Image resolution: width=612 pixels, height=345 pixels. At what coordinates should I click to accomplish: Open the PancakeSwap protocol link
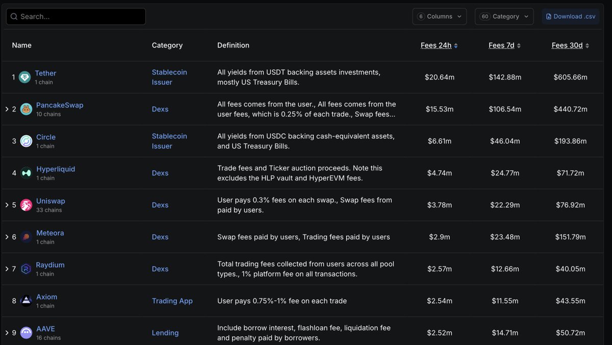(60, 105)
